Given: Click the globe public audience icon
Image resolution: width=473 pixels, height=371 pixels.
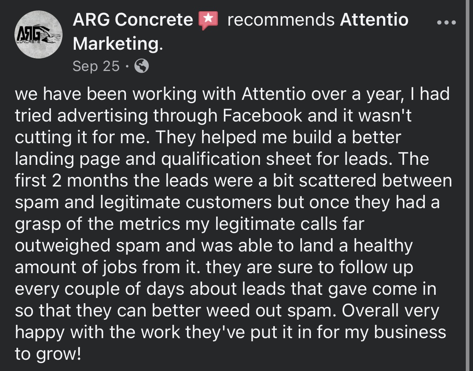Looking at the screenshot, I should (141, 66).
